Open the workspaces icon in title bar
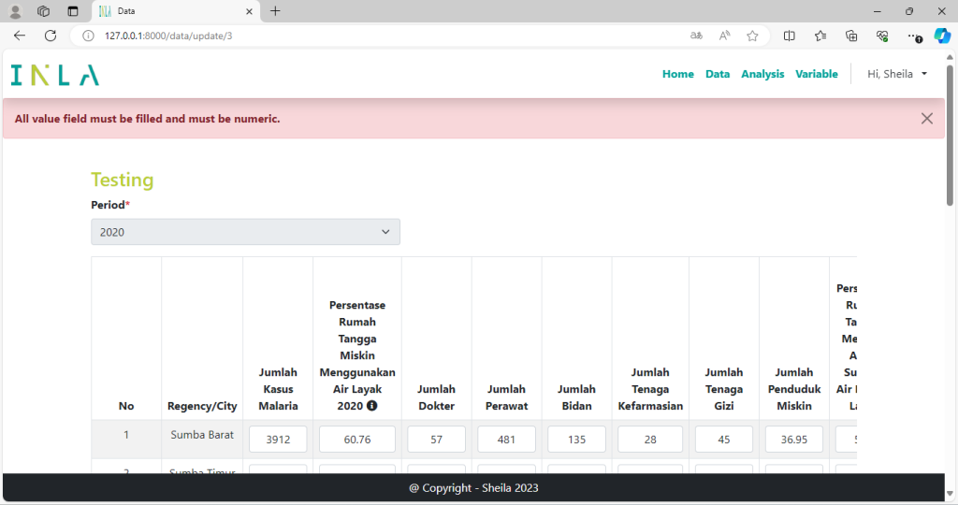Screen dimensions: 958x505 point(43,11)
